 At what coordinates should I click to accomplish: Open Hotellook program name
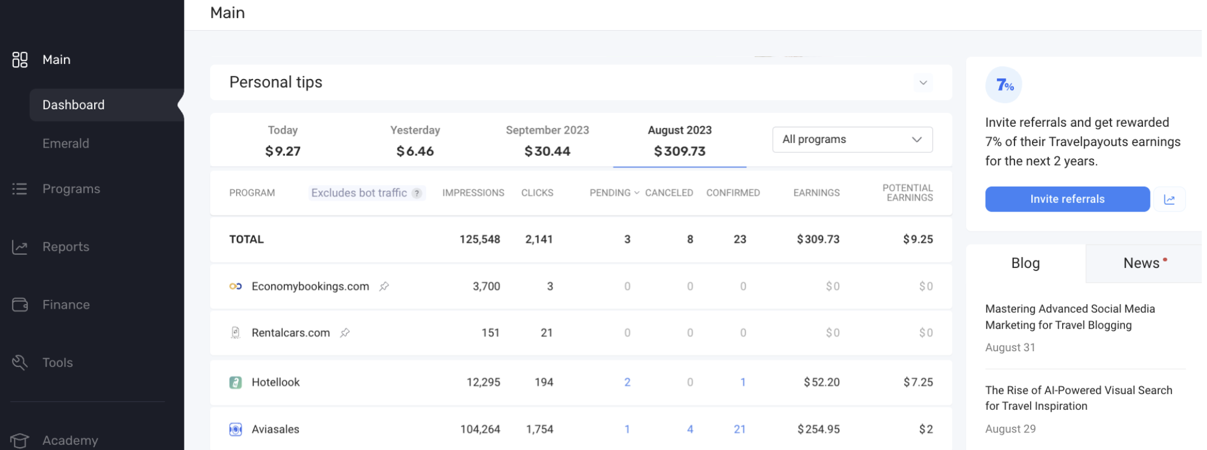tap(275, 382)
